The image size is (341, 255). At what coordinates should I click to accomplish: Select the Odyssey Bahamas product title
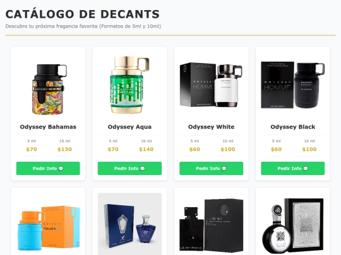(x=48, y=127)
